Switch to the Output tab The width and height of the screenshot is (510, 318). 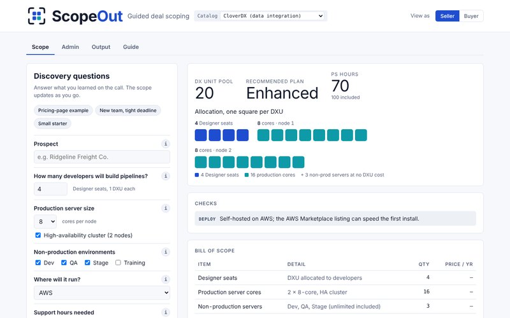(101, 47)
